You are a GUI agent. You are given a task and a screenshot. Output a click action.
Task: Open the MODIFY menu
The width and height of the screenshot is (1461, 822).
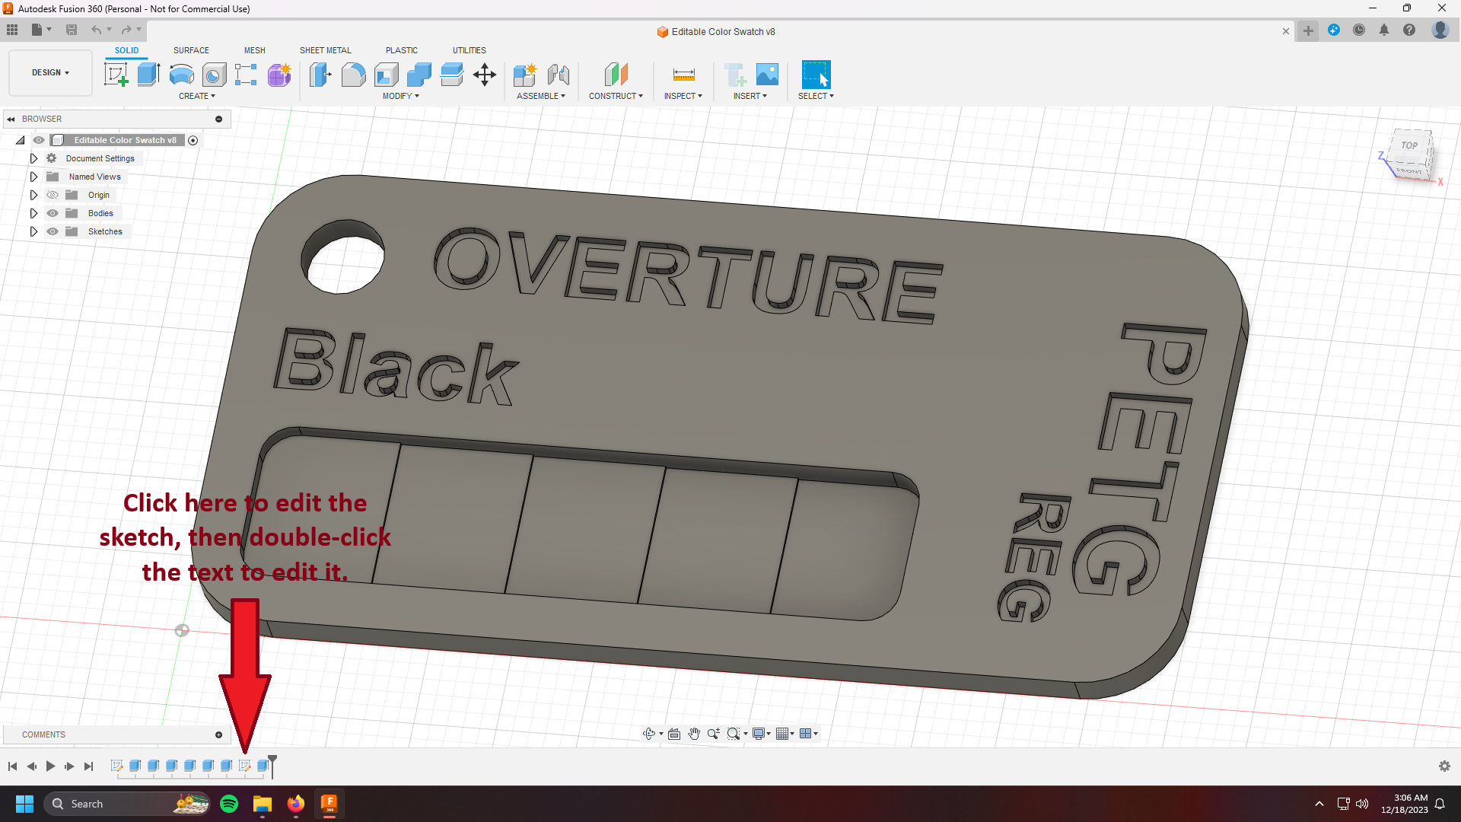point(400,96)
